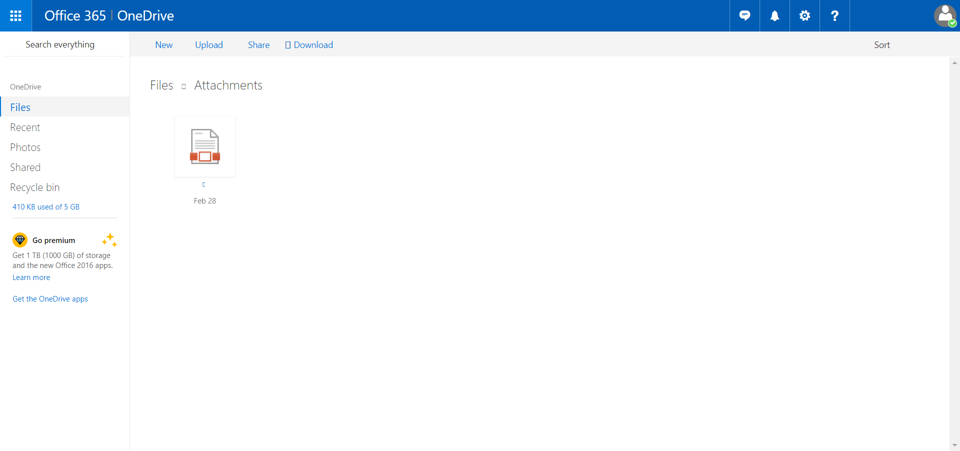Image resolution: width=960 pixels, height=451 pixels.
Task: Open the Office 365 app launcher grid
Action: [x=15, y=15]
